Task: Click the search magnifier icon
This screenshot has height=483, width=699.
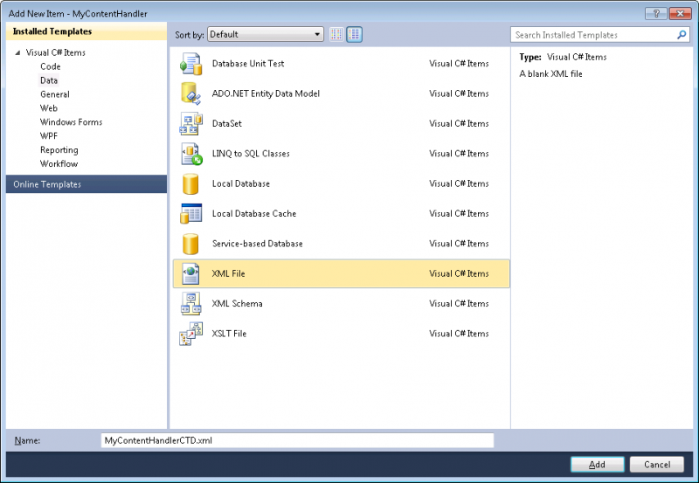Action: [682, 35]
